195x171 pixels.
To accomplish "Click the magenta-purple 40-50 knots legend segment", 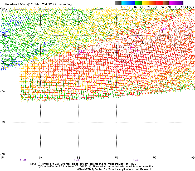I will [176, 3].
